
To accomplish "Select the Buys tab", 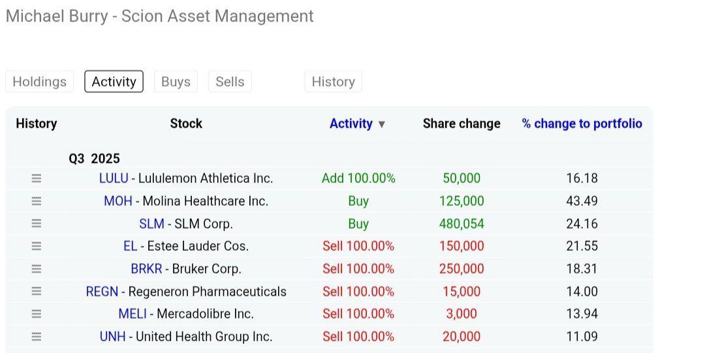I will click(176, 82).
